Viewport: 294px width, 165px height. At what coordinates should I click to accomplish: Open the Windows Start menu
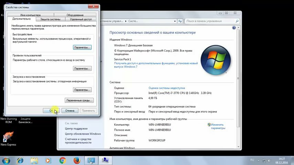click(6, 161)
